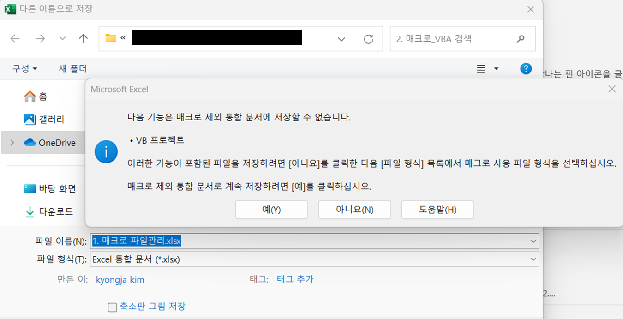This screenshot has width=623, height=319.
Task: Click the search box for 매크로_VBA
Action: (x=463, y=39)
